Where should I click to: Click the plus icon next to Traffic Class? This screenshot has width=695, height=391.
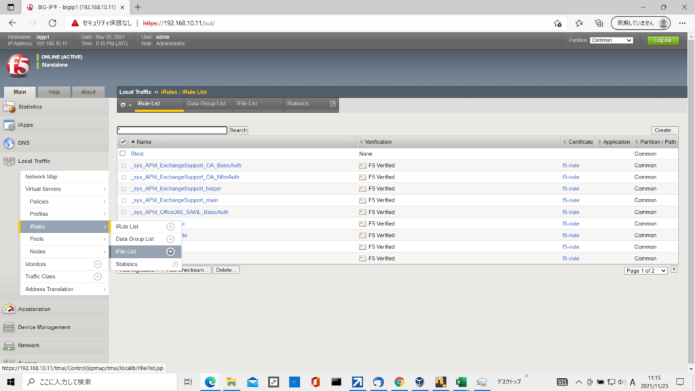pyautogui.click(x=97, y=276)
